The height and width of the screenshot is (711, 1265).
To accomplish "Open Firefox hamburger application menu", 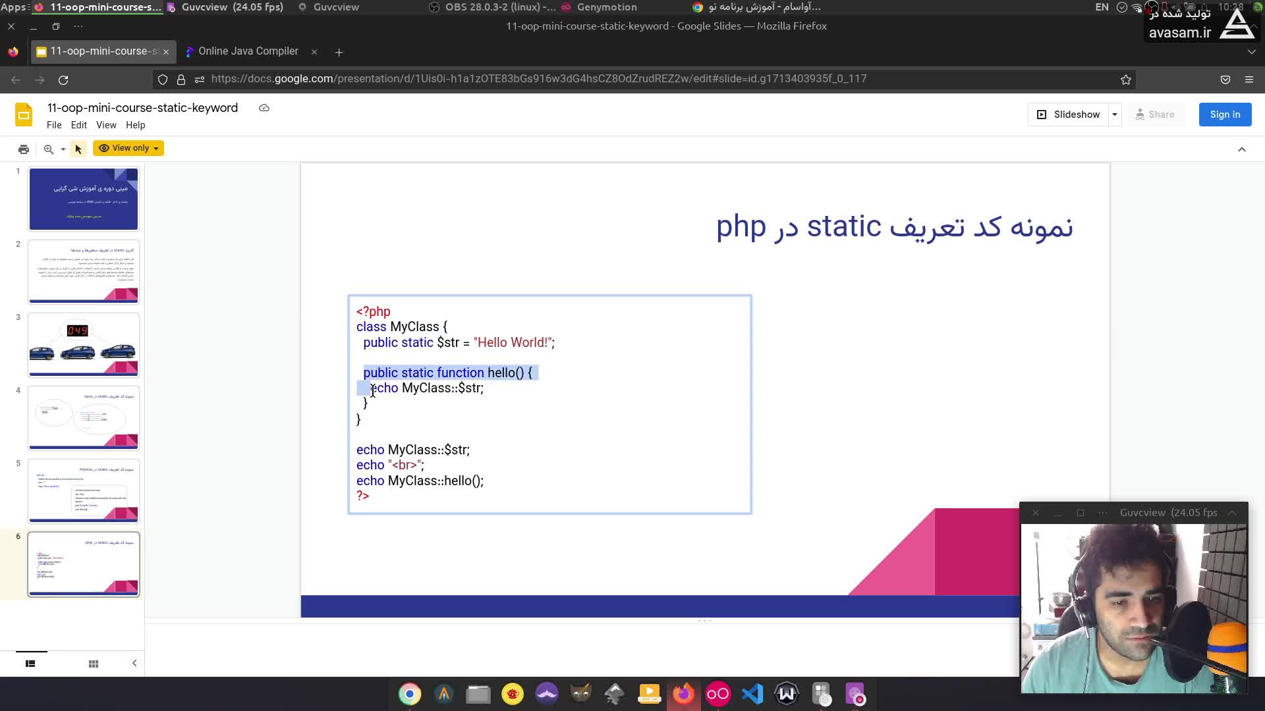I will pos(1249,80).
